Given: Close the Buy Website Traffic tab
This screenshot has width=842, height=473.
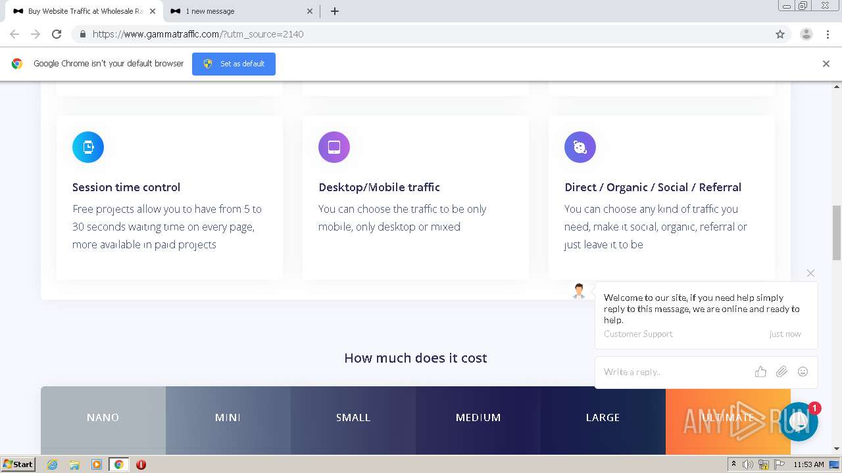Looking at the screenshot, I should click(153, 11).
